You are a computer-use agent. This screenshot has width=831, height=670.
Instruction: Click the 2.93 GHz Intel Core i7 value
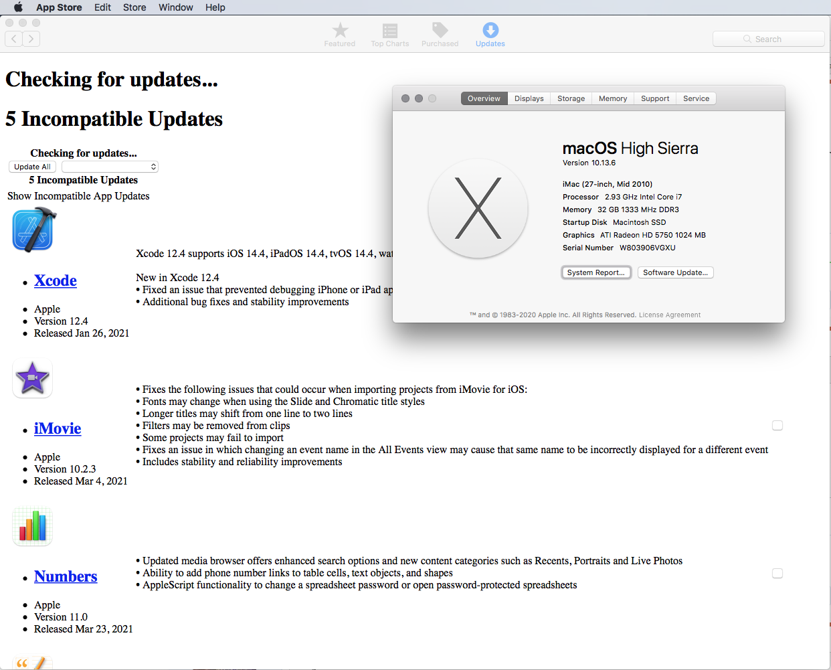point(644,197)
